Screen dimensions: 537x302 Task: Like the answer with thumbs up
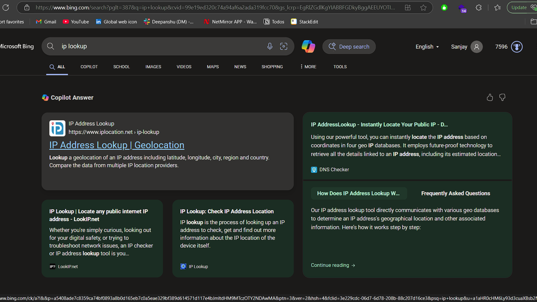[490, 97]
